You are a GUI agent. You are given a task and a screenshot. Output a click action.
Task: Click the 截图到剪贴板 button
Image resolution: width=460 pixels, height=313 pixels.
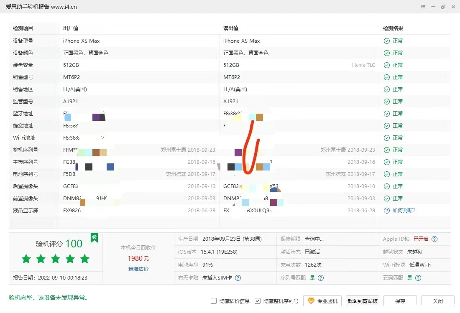pyautogui.click(x=362, y=301)
